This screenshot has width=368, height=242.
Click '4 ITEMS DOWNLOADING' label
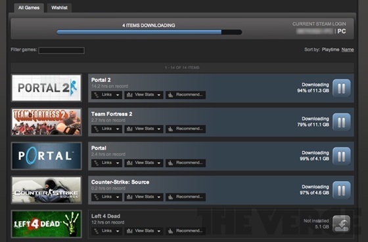tap(149, 26)
